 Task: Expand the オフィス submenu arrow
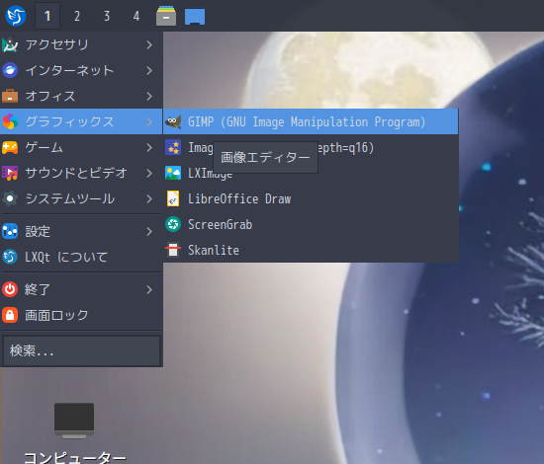pyautogui.click(x=149, y=96)
